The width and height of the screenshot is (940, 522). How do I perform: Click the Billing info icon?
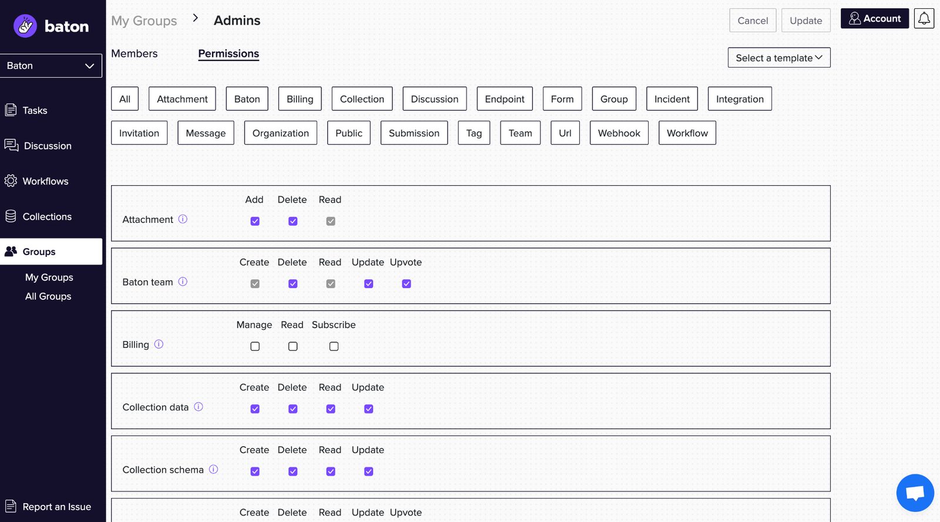(x=159, y=344)
